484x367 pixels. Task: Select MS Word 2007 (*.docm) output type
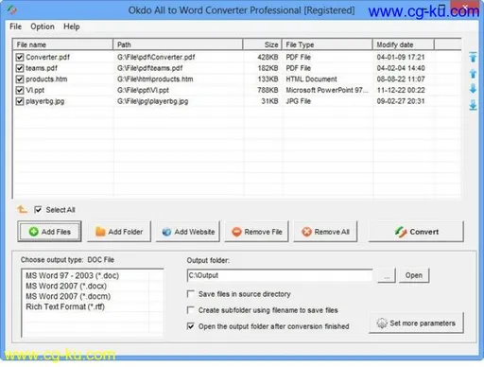coord(68,296)
